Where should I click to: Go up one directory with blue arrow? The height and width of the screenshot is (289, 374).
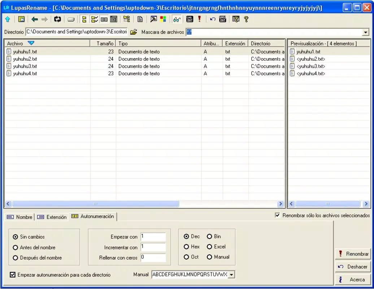(8, 20)
